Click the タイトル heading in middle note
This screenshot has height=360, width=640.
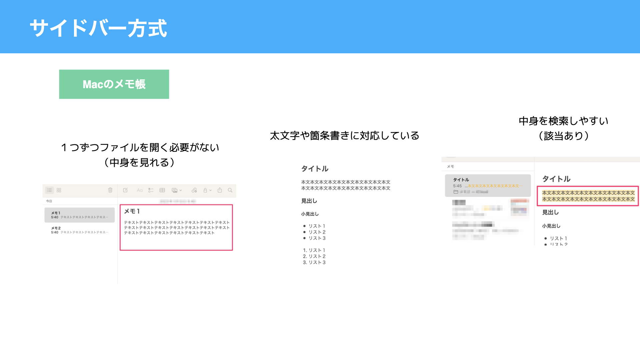[x=315, y=169]
